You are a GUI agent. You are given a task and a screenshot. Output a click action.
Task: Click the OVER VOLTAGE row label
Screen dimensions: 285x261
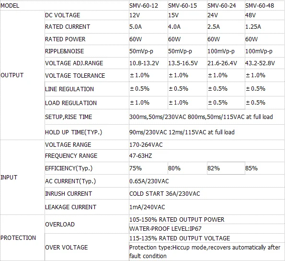click(67, 248)
